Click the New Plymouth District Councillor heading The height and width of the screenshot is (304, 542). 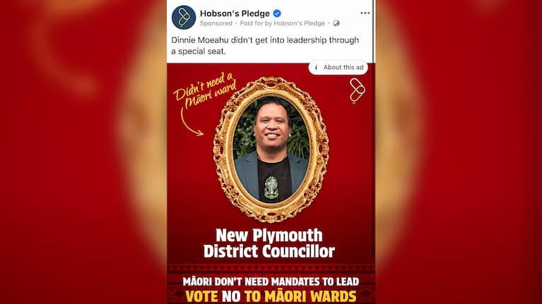269,243
